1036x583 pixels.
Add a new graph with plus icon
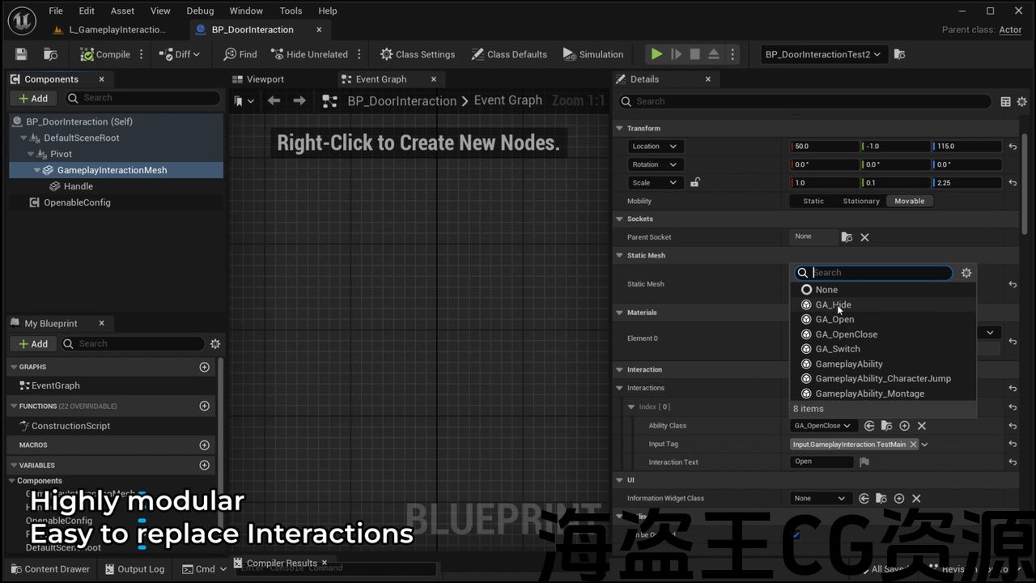pos(204,367)
